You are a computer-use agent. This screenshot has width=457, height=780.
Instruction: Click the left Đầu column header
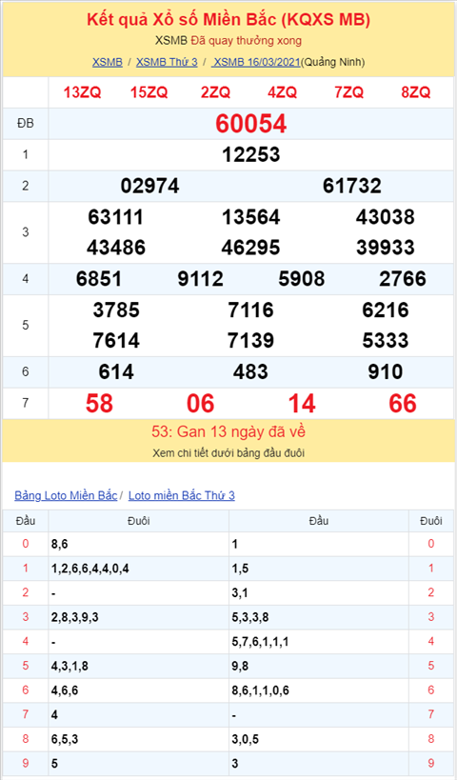(x=26, y=521)
